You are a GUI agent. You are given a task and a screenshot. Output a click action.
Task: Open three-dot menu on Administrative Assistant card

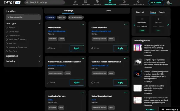click(82, 59)
